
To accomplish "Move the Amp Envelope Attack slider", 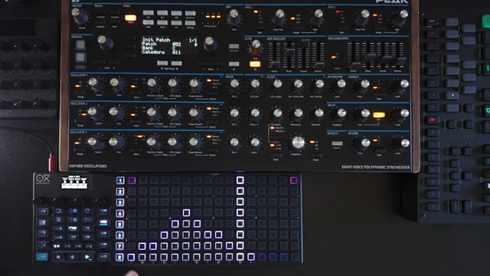I will tap(275, 64).
